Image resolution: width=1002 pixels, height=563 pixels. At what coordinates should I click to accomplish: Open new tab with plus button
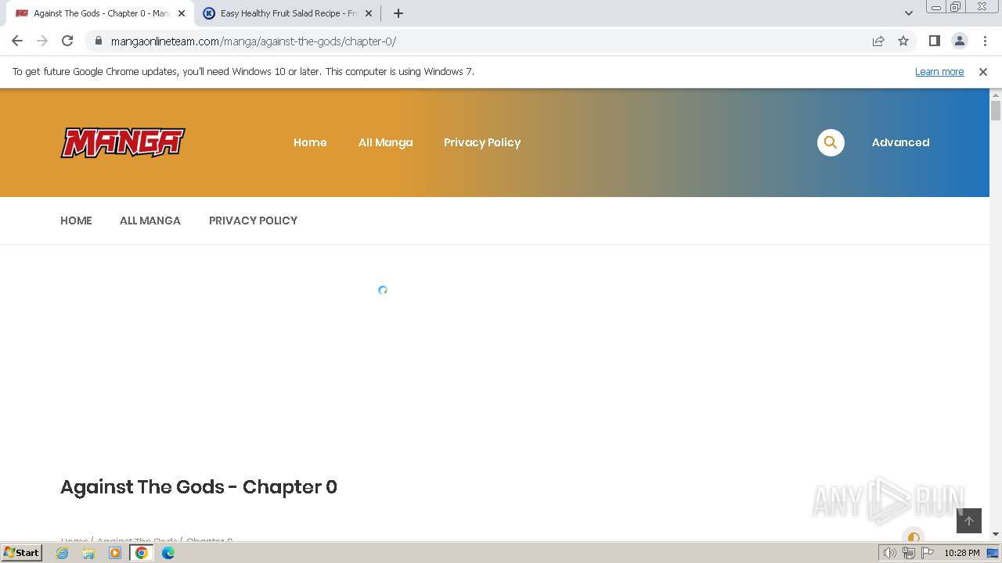(x=398, y=13)
